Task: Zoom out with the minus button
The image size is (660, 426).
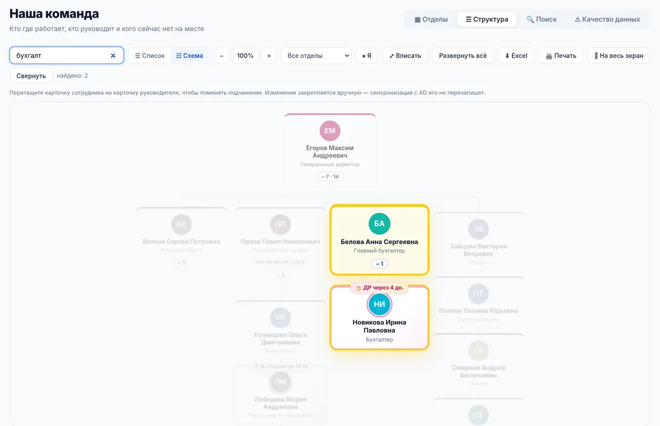Action: click(x=222, y=55)
